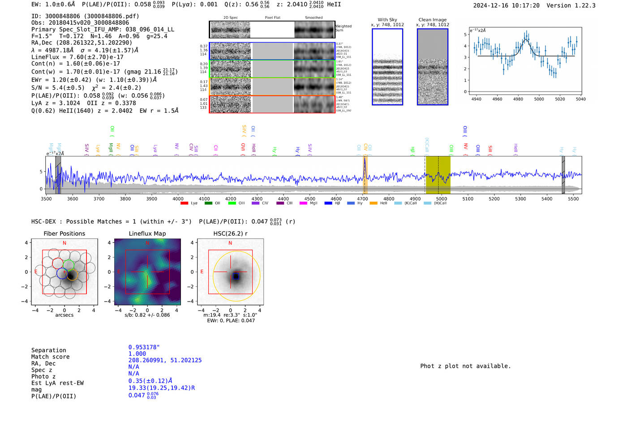Open the With Sky cutout image
This screenshot has width=627, height=427.
click(387, 67)
